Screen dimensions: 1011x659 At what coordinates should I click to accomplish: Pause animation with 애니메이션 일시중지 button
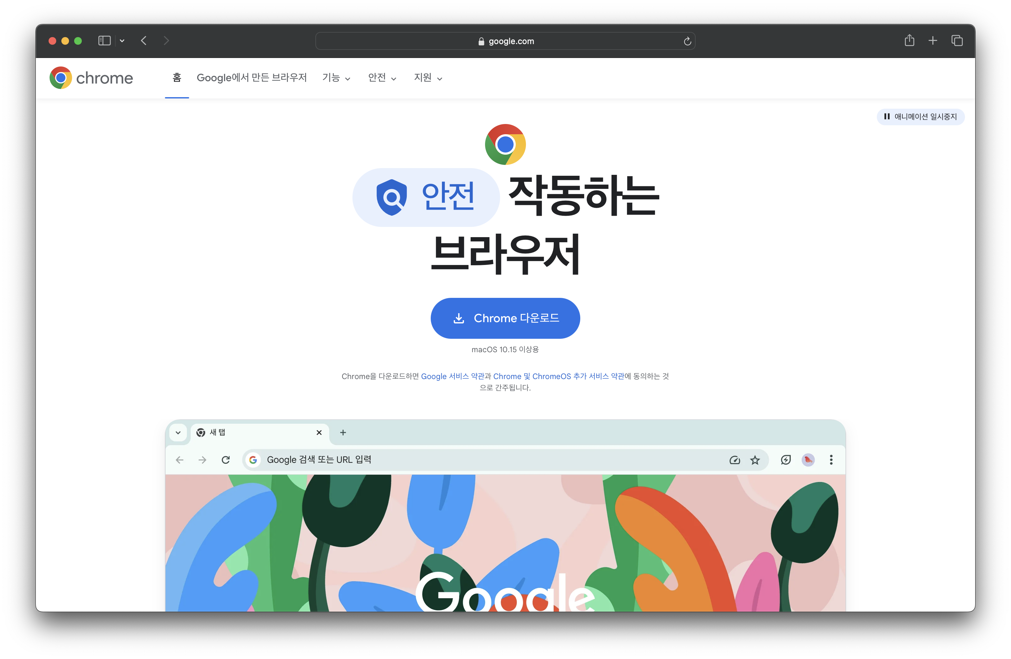[921, 117]
